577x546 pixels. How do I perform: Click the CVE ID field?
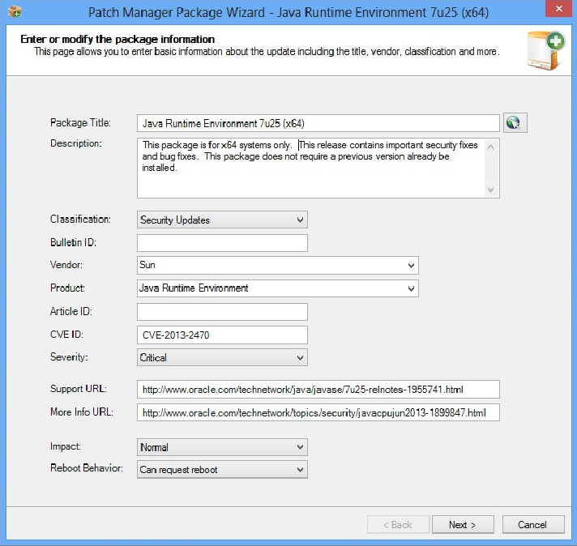[x=222, y=335]
